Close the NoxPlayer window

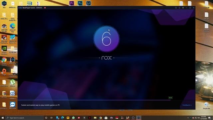[194, 8]
